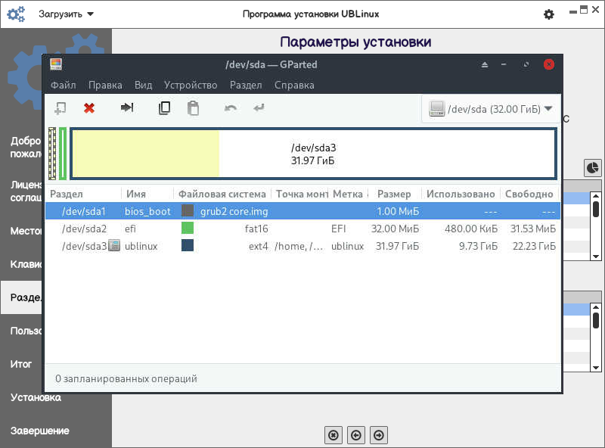
Task: Click the installer settings gear icon at top right
Action: tap(549, 14)
